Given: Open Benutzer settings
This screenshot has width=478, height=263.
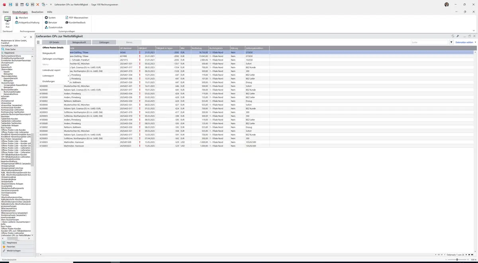Looking at the screenshot, I should 51,23.
